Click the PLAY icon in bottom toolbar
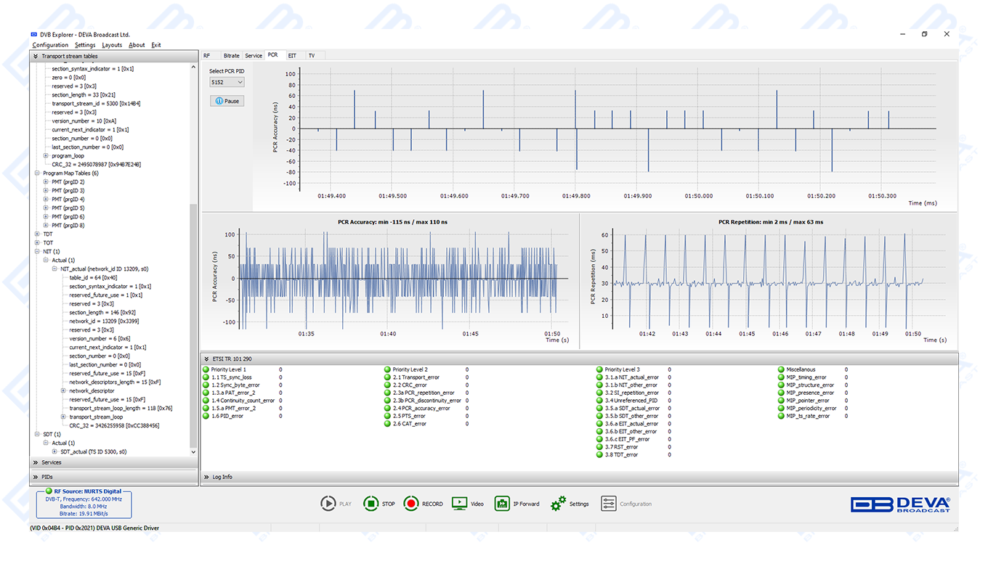Image resolution: width=988 pixels, height=561 pixels. tap(328, 504)
